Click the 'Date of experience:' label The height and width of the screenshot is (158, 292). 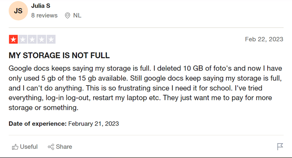(38, 124)
